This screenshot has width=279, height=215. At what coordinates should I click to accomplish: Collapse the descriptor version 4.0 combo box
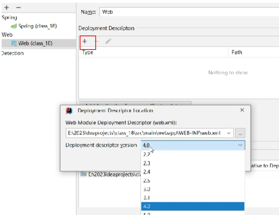(x=193, y=145)
